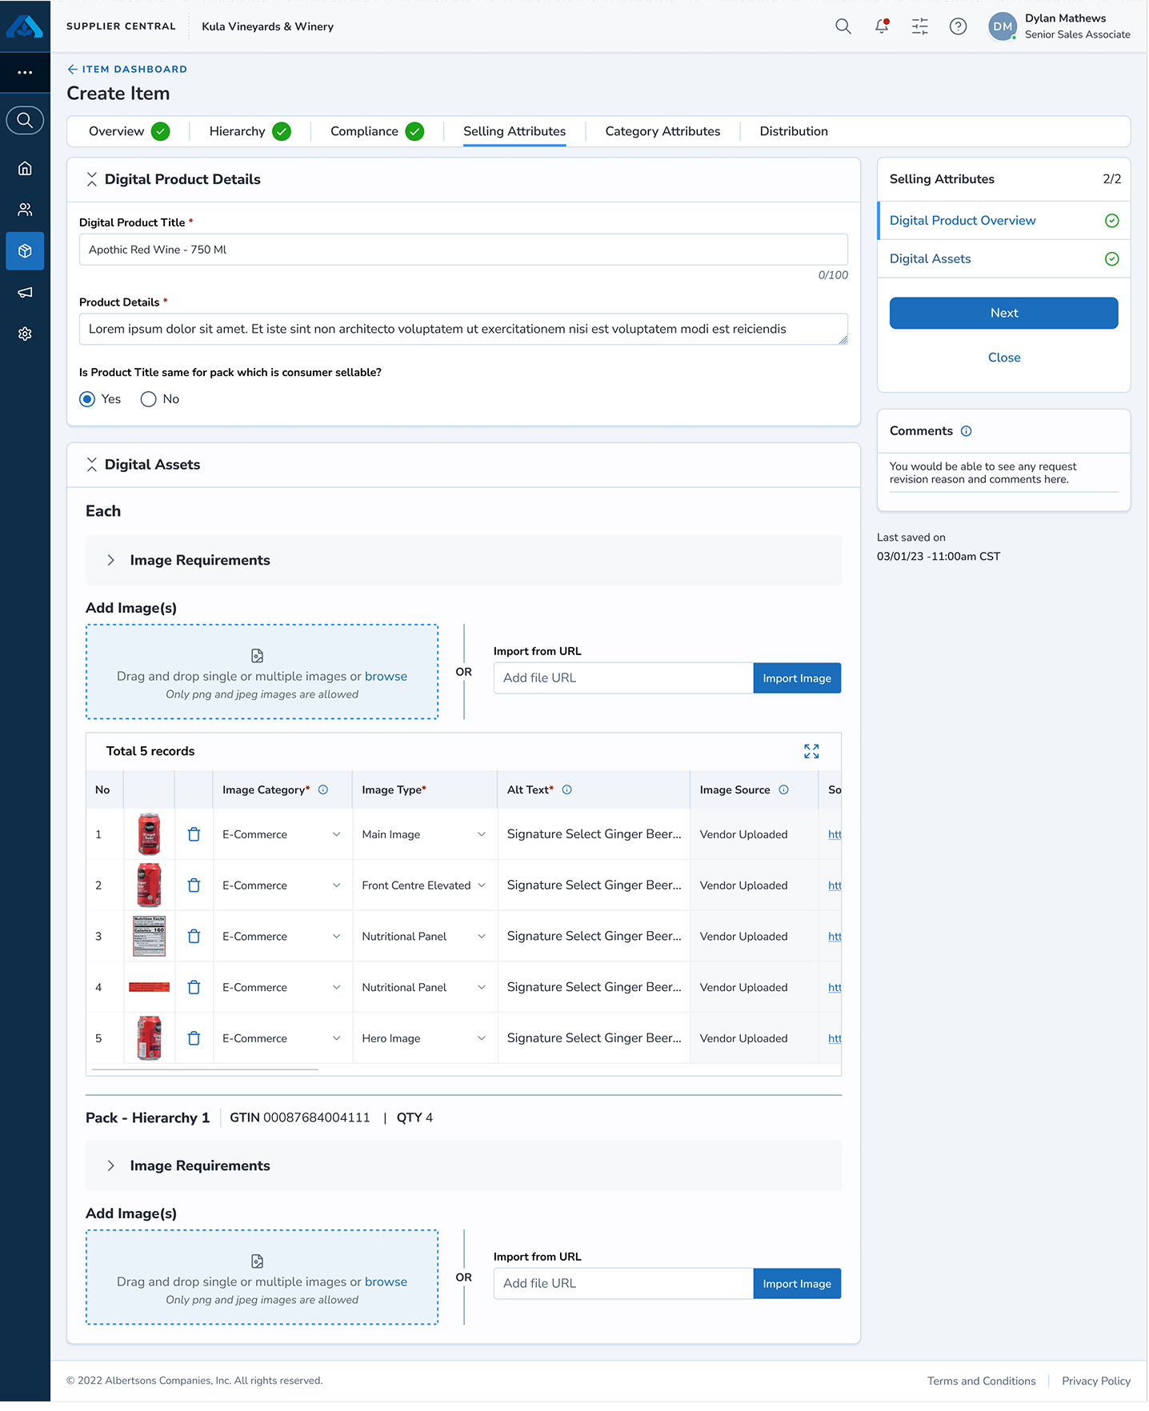Jump to Digital Assets in side panel
Viewport: 1149px width, 1411px height.
[1004, 260]
